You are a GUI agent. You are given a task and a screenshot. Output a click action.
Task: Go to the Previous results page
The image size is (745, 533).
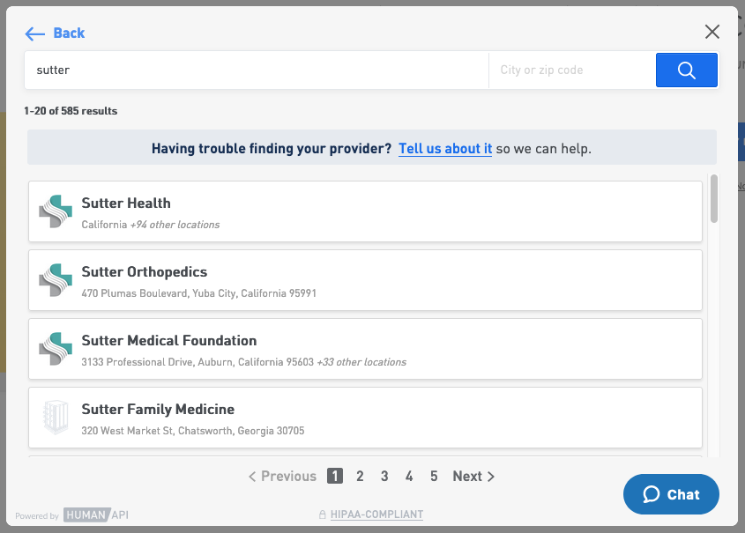pos(282,476)
